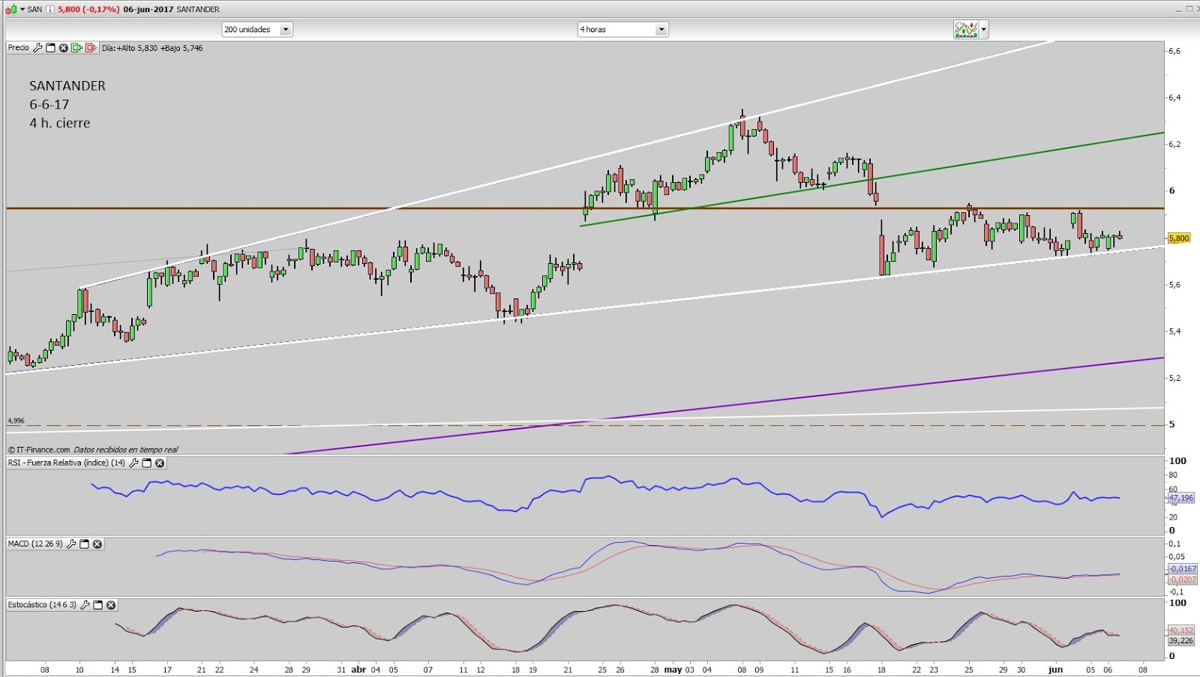Image resolution: width=1200 pixels, height=677 pixels.
Task: Click the green buy order icon
Action: 76,48
